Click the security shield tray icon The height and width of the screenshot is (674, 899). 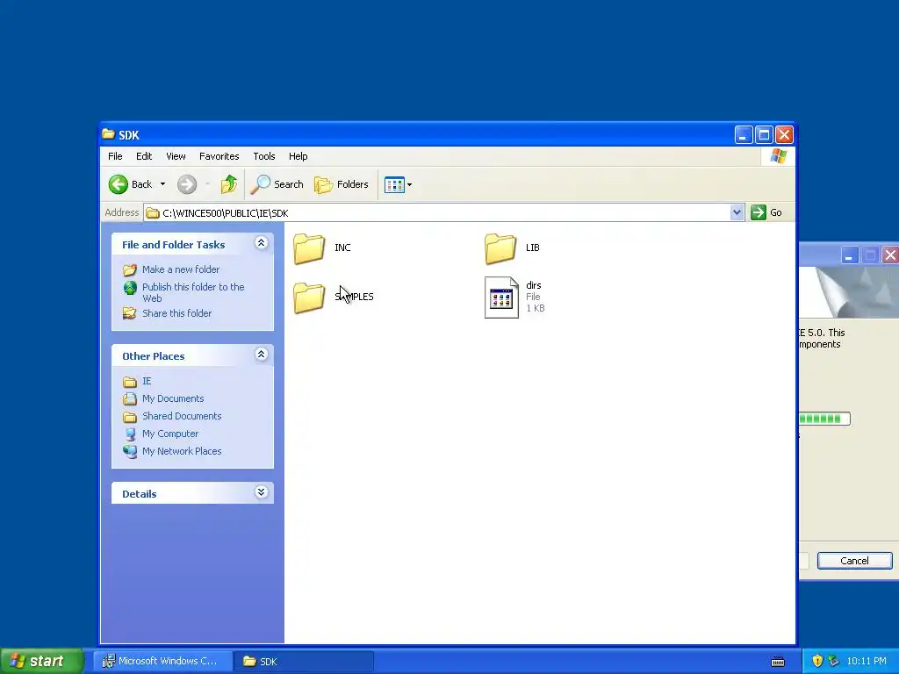coord(817,661)
